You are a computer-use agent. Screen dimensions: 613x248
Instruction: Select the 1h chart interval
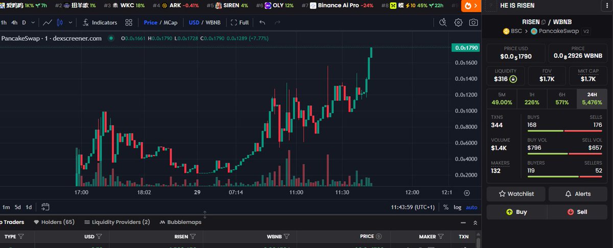tap(4, 22)
